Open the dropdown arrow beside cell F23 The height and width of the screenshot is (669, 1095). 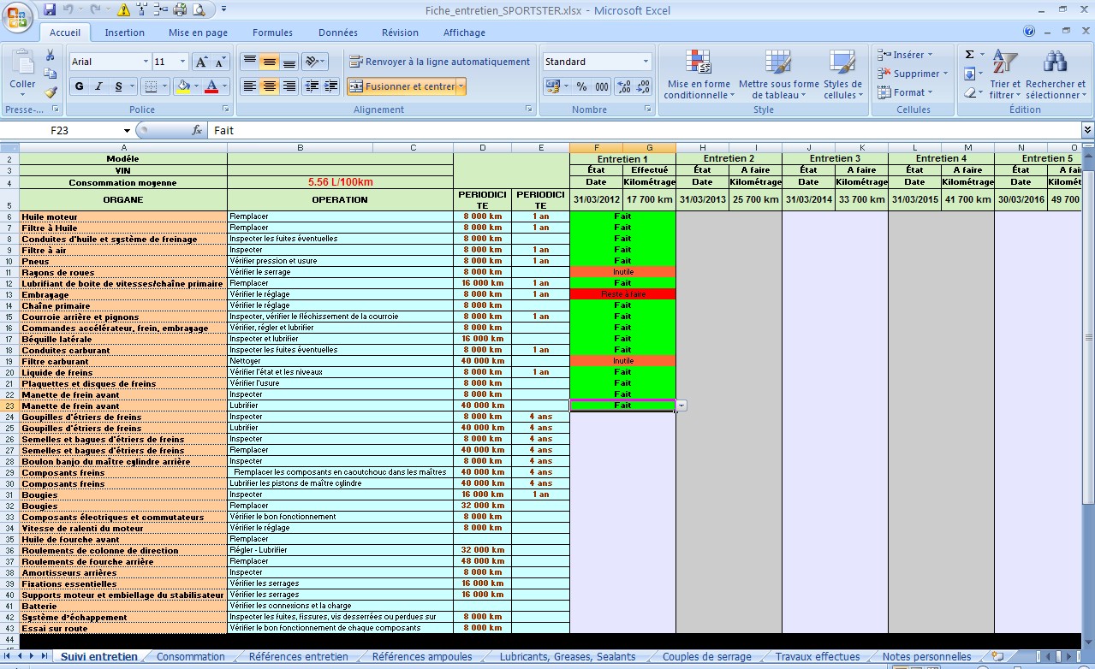pos(681,406)
